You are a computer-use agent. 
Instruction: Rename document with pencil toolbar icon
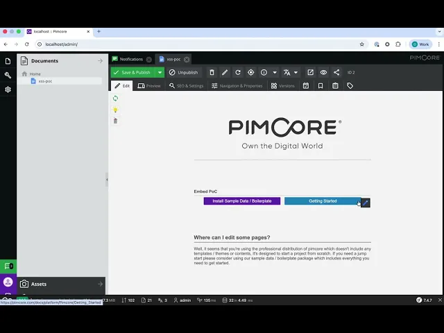point(225,72)
